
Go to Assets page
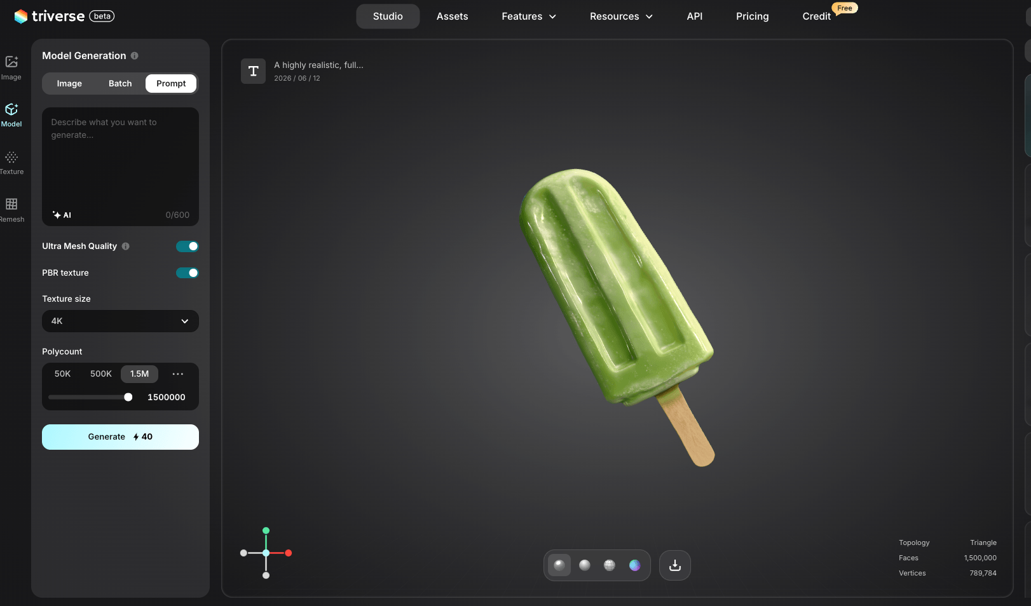(x=453, y=17)
